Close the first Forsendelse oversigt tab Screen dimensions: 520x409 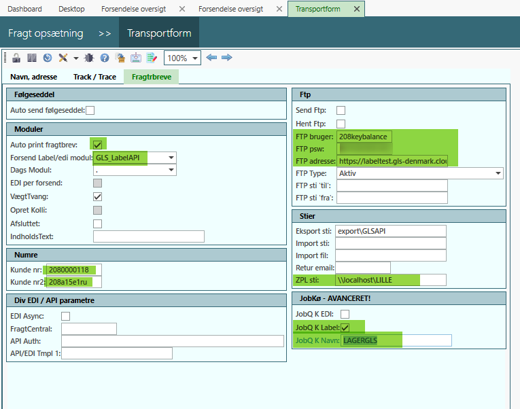pyautogui.click(x=181, y=9)
